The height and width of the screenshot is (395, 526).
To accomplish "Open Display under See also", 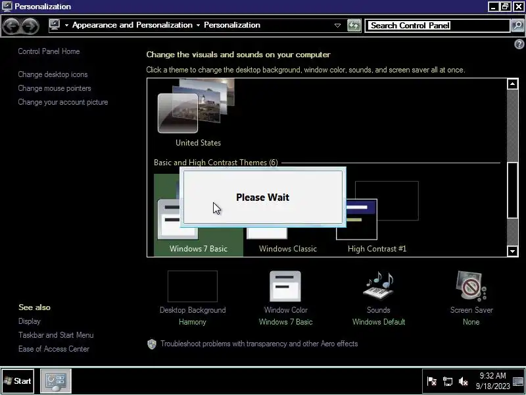I will [x=29, y=321].
